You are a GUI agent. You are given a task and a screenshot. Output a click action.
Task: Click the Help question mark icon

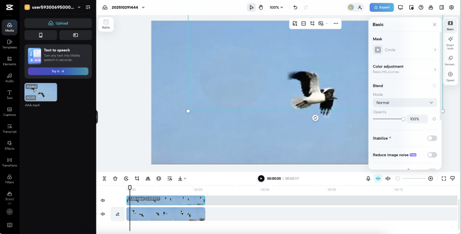(421, 7)
